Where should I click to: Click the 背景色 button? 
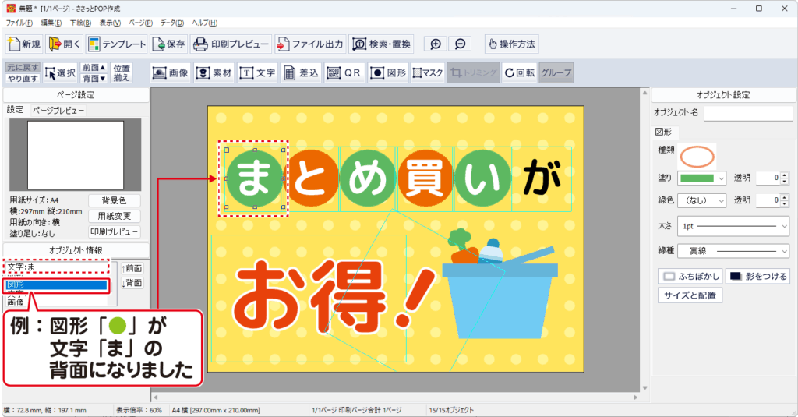114,200
